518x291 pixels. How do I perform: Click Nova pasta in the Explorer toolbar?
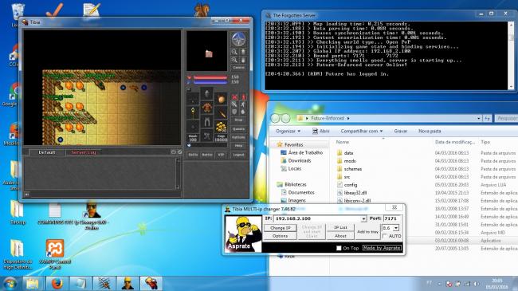(430, 131)
